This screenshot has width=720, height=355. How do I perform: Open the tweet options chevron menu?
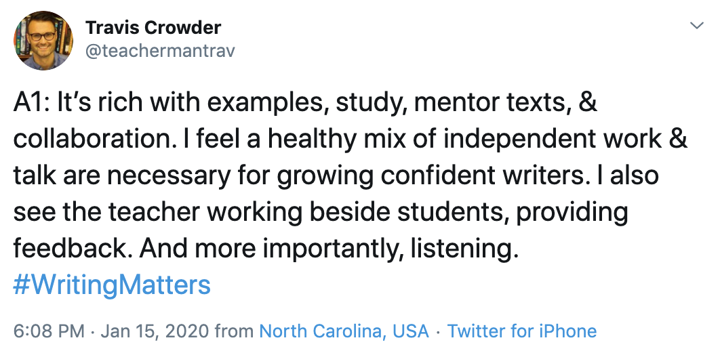(696, 26)
